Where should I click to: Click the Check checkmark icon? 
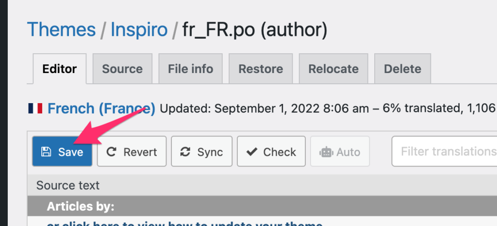[252, 152]
